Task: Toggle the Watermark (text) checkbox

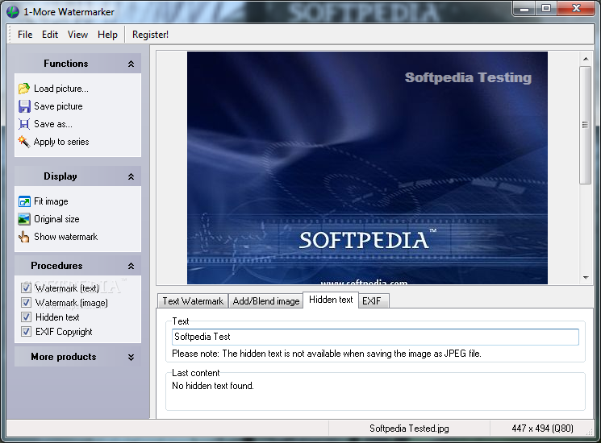Action: pyautogui.click(x=26, y=288)
